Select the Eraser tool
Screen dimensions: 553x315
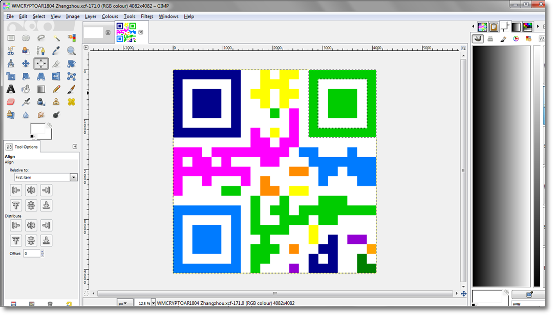pos(11,102)
